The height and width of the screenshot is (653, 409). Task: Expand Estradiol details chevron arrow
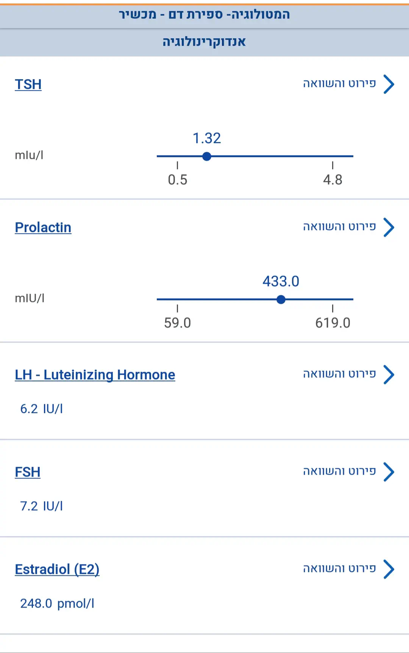click(x=389, y=569)
